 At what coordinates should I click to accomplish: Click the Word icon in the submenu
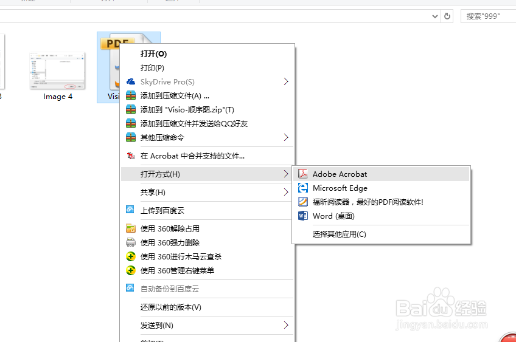tap(303, 216)
